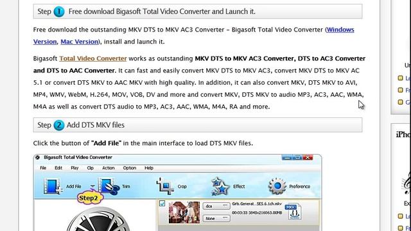Open the Option menu in Bigasoft
The height and width of the screenshot is (231, 411).
point(130,168)
